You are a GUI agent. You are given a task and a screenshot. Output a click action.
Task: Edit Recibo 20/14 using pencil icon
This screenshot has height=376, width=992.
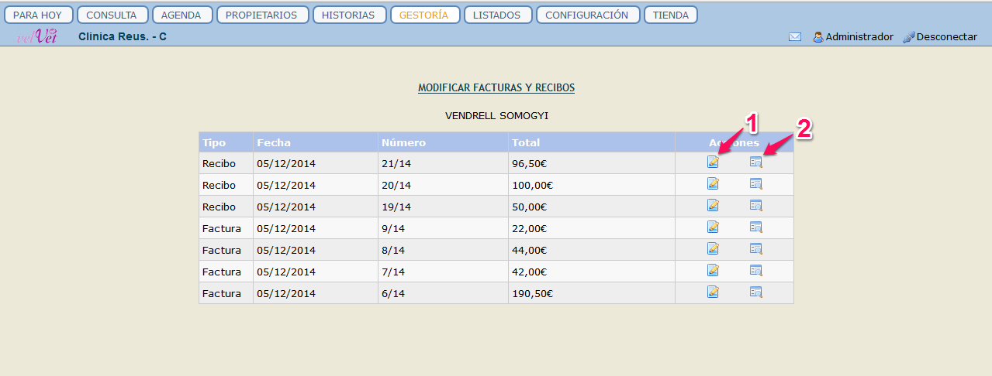[713, 183]
